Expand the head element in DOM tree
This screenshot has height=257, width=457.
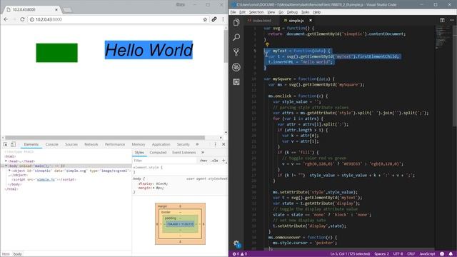pos(6,161)
